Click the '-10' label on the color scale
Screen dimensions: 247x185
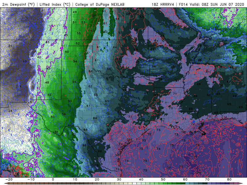pos(31,179)
